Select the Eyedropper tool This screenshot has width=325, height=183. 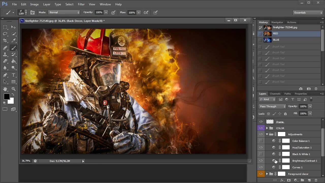coord(14,41)
